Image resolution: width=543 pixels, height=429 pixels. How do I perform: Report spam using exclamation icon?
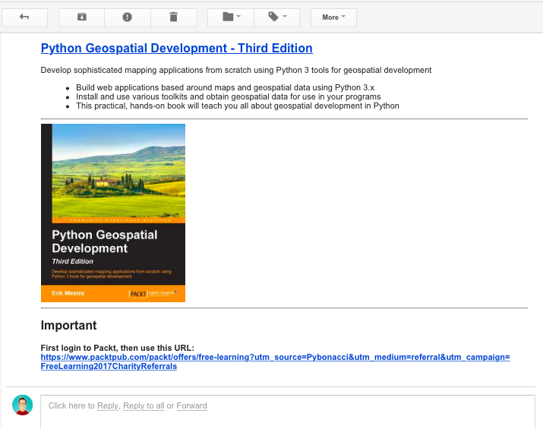tap(128, 17)
